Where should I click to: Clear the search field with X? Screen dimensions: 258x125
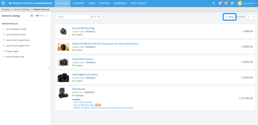[x=92, y=17]
